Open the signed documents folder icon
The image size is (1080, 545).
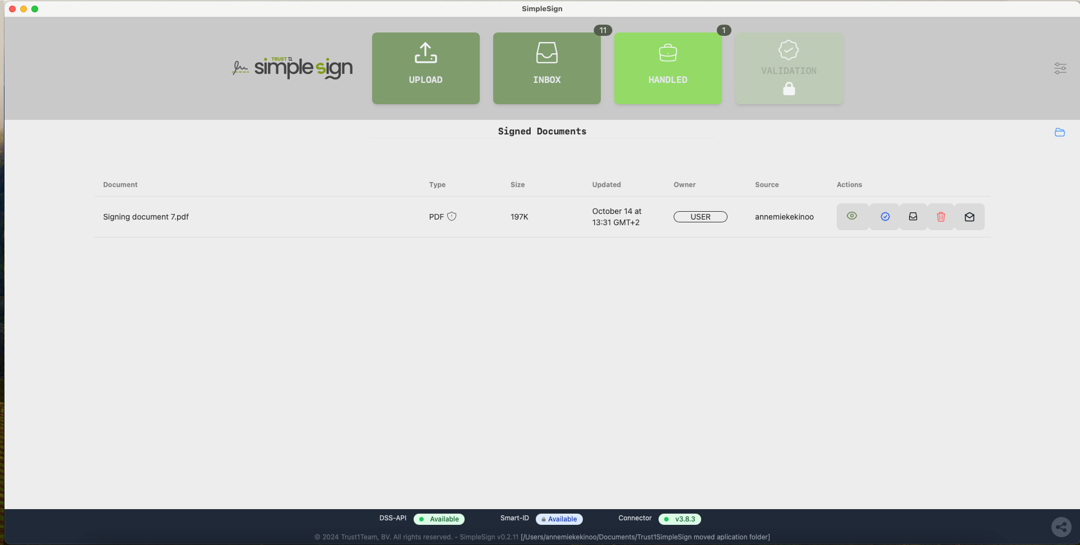(x=1059, y=133)
